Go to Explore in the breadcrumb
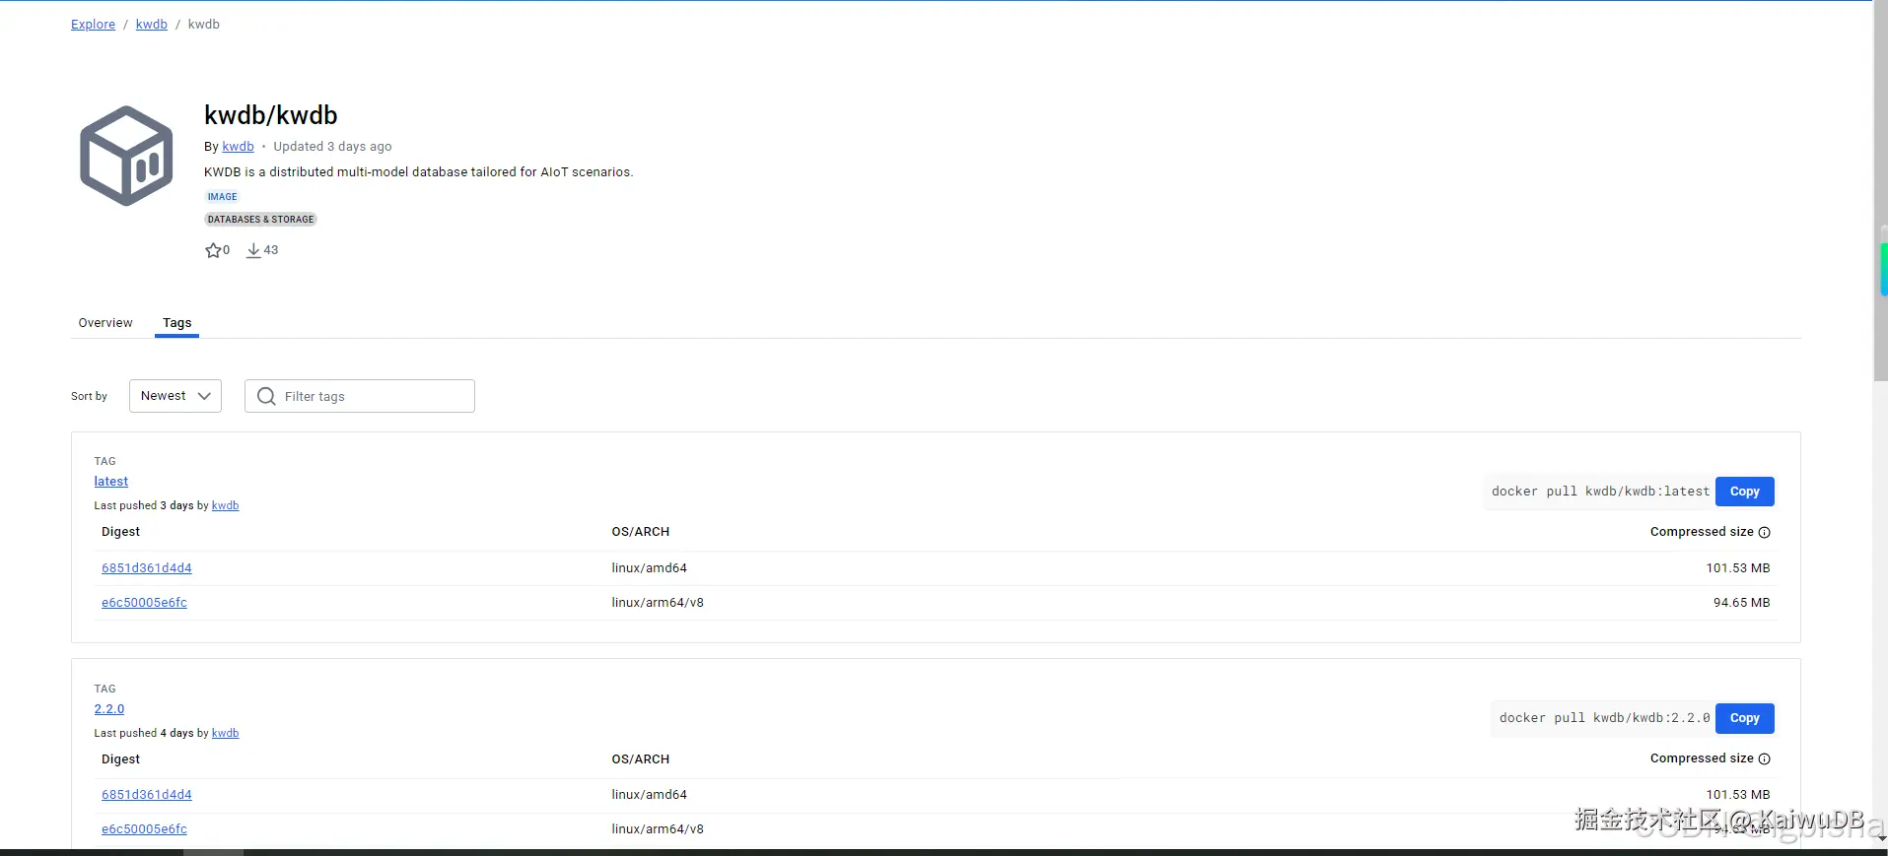Viewport: 1888px width, 856px height. point(93,25)
